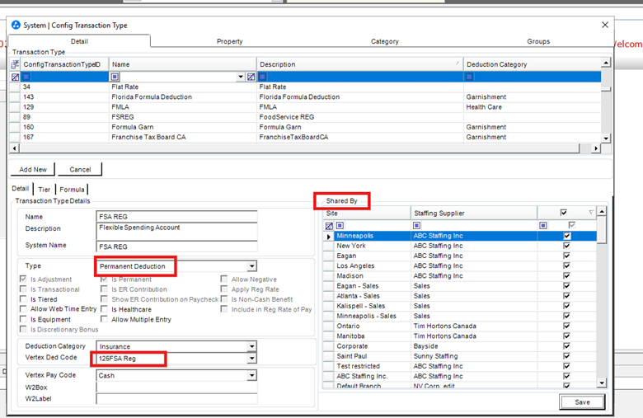
Task: Click the Add New button
Action: pyautogui.click(x=33, y=169)
